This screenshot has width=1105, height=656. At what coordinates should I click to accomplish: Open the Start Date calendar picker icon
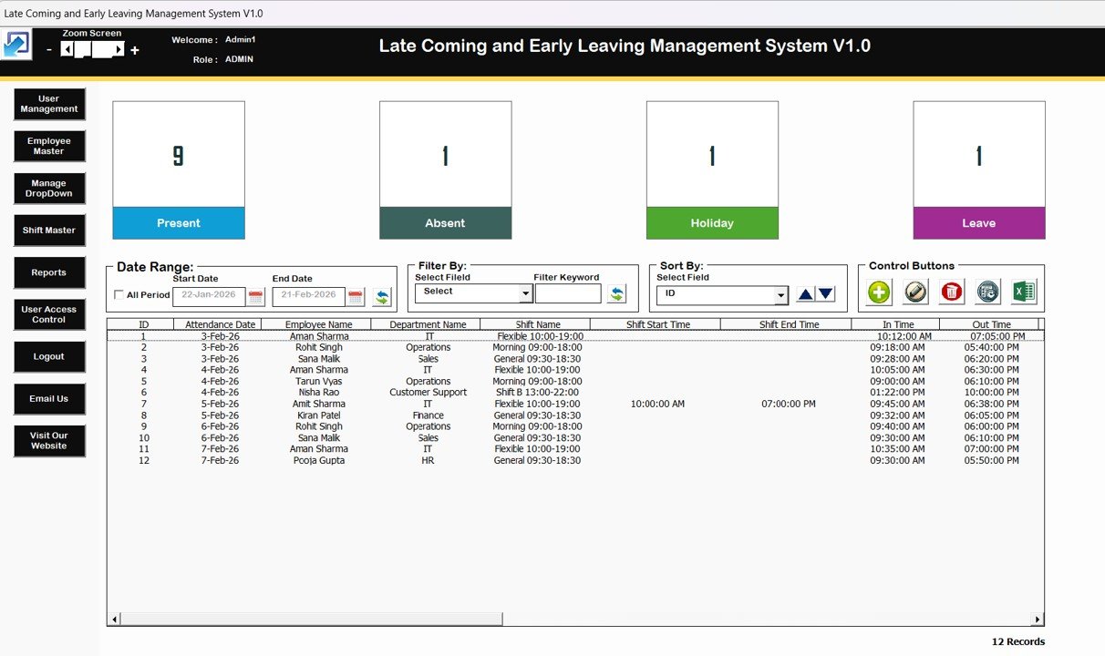point(255,296)
